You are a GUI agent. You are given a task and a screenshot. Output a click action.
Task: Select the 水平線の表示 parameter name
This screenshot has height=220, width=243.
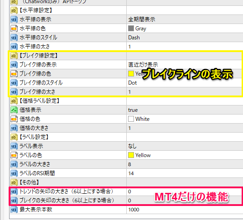[35, 19]
